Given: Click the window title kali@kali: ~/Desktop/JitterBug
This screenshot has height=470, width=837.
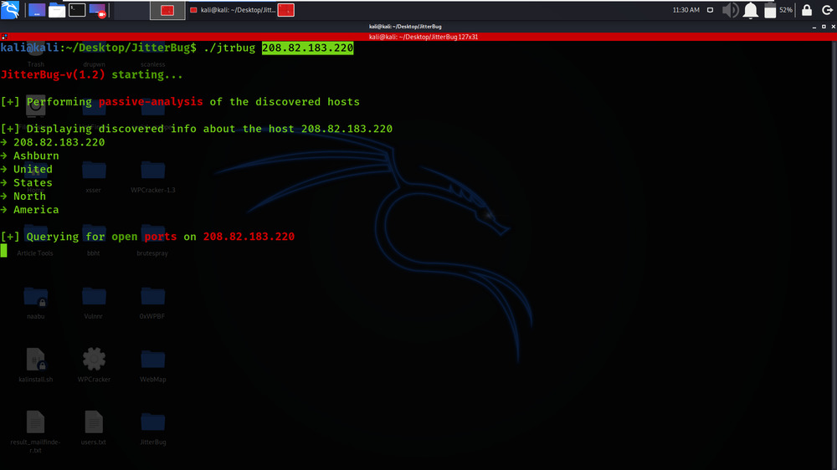Looking at the screenshot, I should pos(405,27).
